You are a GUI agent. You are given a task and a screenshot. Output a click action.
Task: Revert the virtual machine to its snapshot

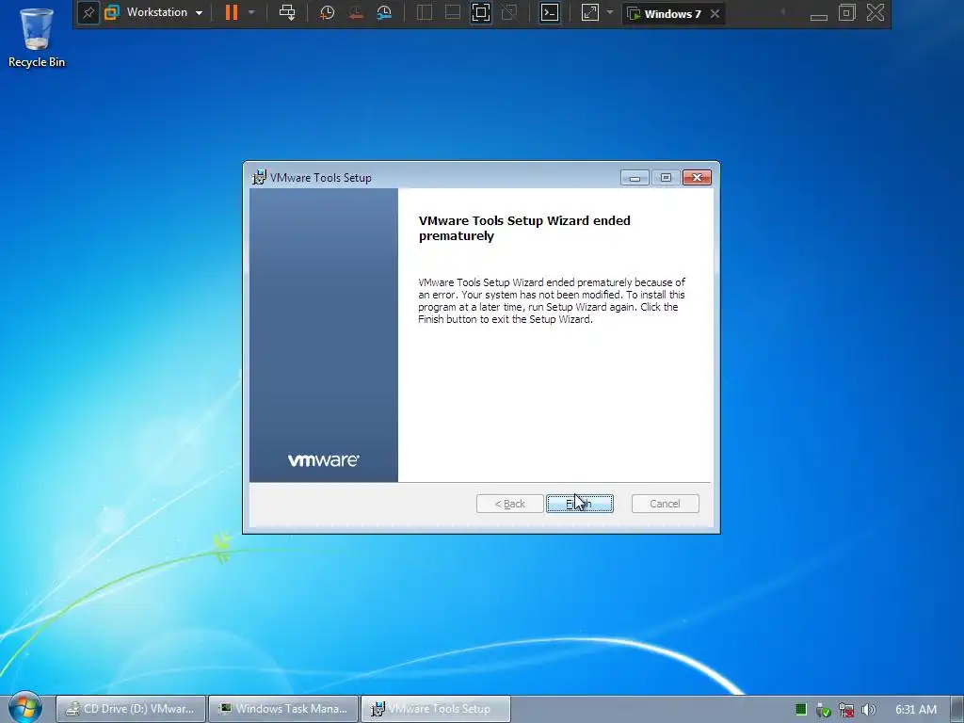[355, 12]
